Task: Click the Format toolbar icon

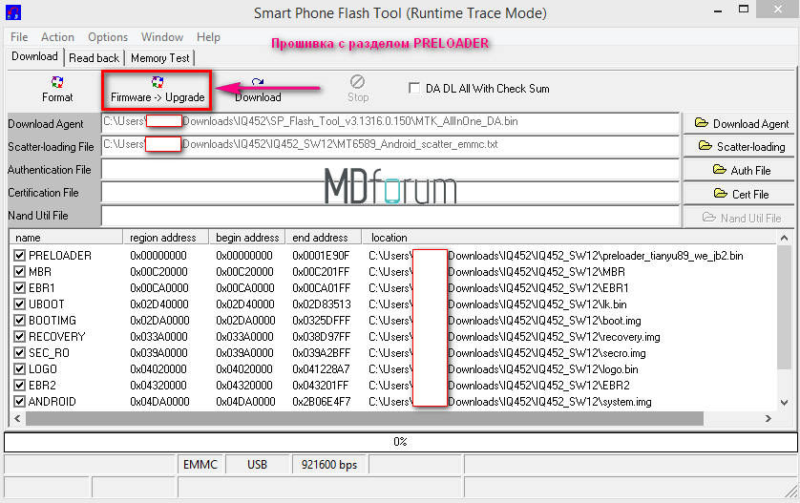Action: coord(57,90)
